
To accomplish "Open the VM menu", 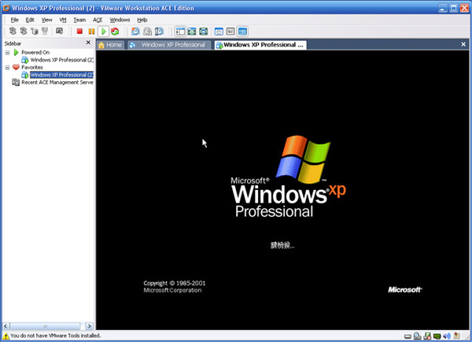I will coord(63,20).
